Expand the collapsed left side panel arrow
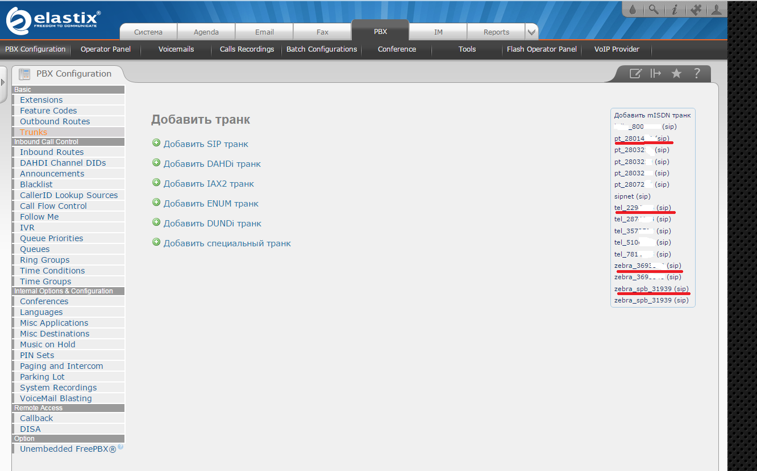 point(3,83)
